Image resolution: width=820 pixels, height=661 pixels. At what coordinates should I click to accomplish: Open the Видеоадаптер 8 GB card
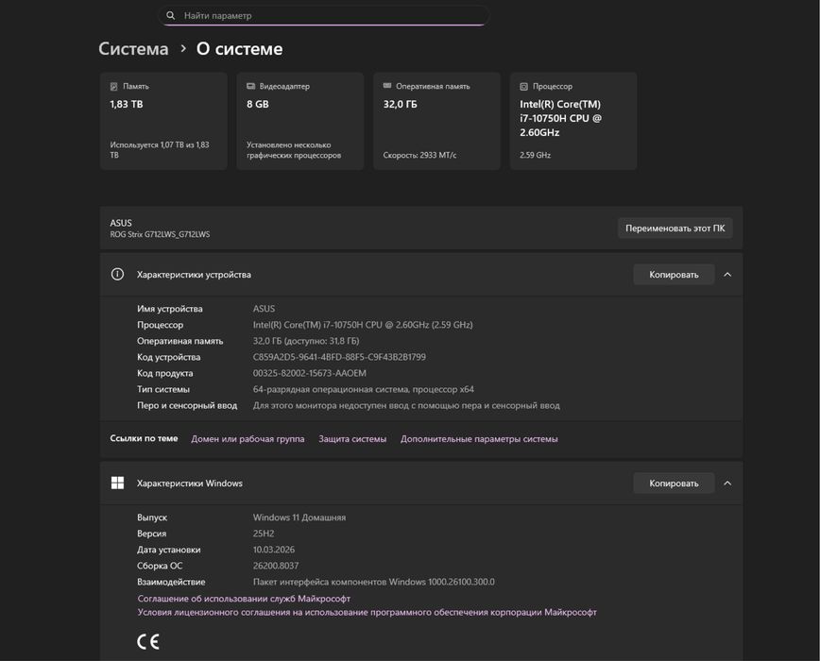pyautogui.click(x=300, y=121)
